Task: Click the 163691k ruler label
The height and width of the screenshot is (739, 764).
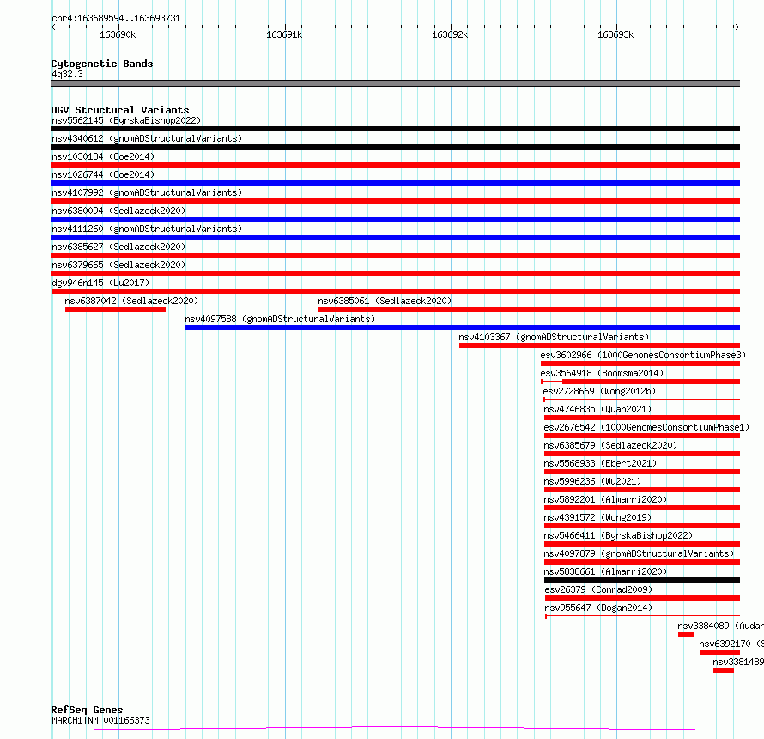Action: [284, 34]
